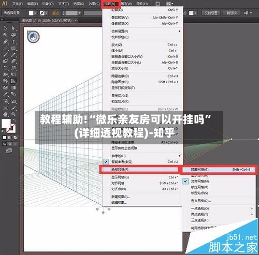Screen dimensions: 259x255
Task: Select the Scale tool
Action: tap(13, 68)
